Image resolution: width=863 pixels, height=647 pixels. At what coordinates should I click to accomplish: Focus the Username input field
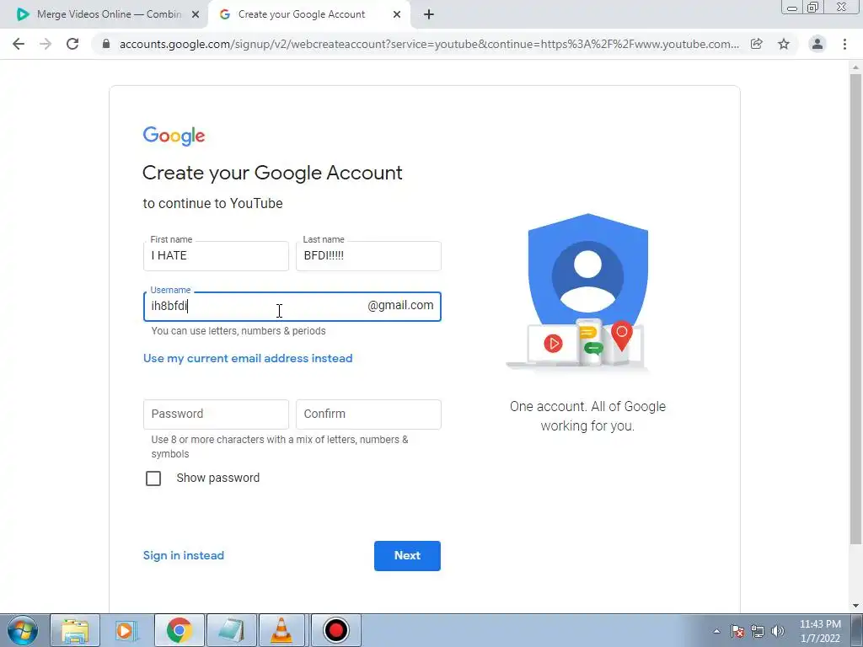point(292,307)
